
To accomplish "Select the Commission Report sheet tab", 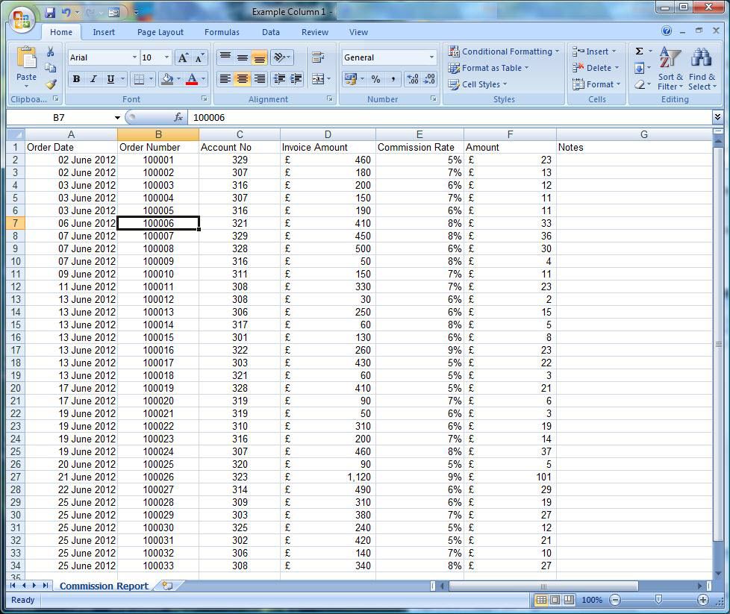I will tap(103, 586).
